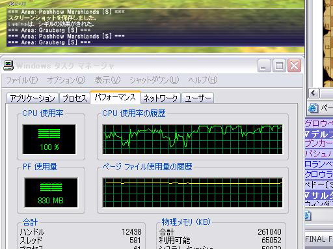
Task: Click the 物理メモリ (KB) group heading
Action: tap(186, 222)
